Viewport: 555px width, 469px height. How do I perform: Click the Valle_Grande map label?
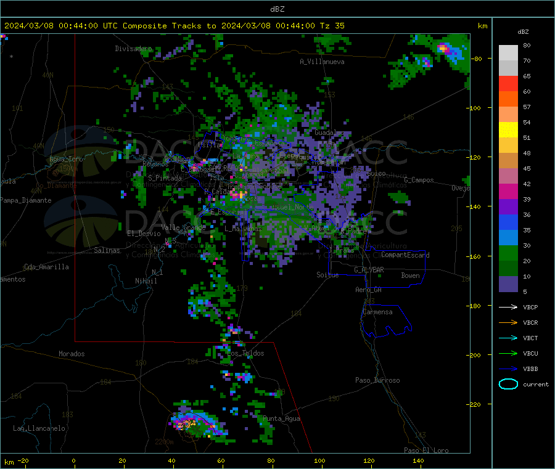coord(183,227)
